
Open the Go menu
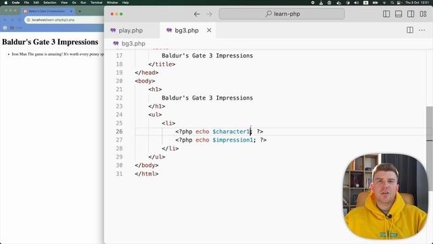click(x=74, y=3)
